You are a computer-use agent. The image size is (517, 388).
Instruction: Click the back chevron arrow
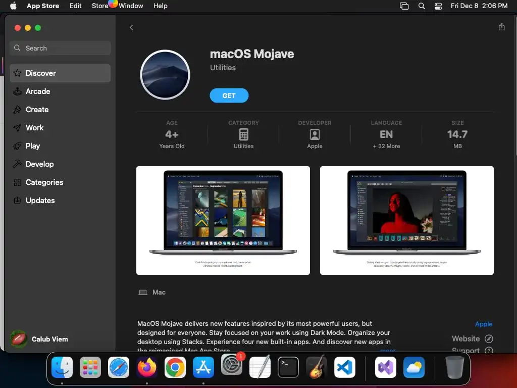(131, 27)
